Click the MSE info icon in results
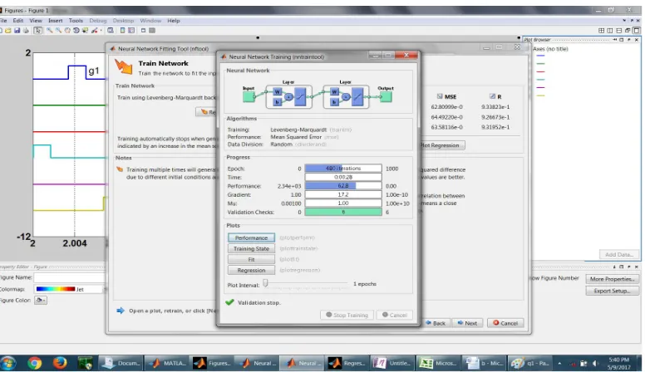645x372 pixels. [440, 96]
